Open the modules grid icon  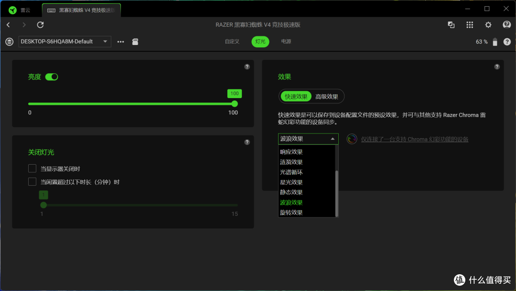click(470, 25)
